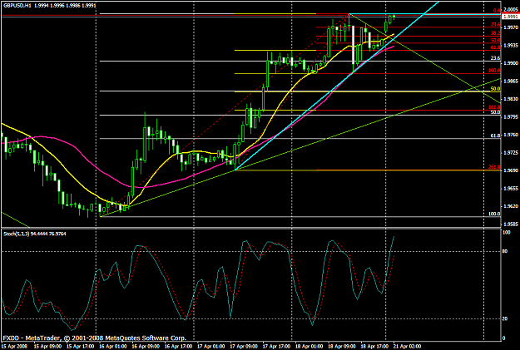Click the 80 level on Stochastic scale
This screenshot has width=520, height=350.
pyautogui.click(x=505, y=252)
